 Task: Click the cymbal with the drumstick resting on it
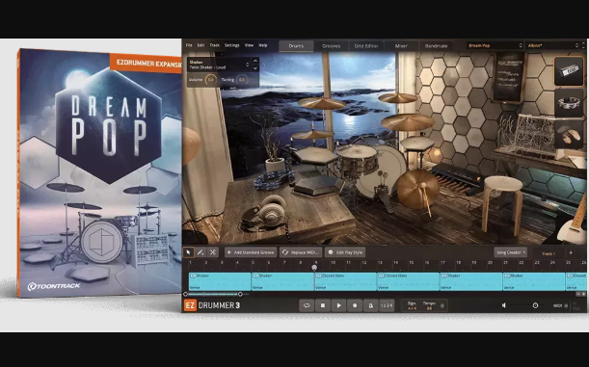click(x=417, y=189)
